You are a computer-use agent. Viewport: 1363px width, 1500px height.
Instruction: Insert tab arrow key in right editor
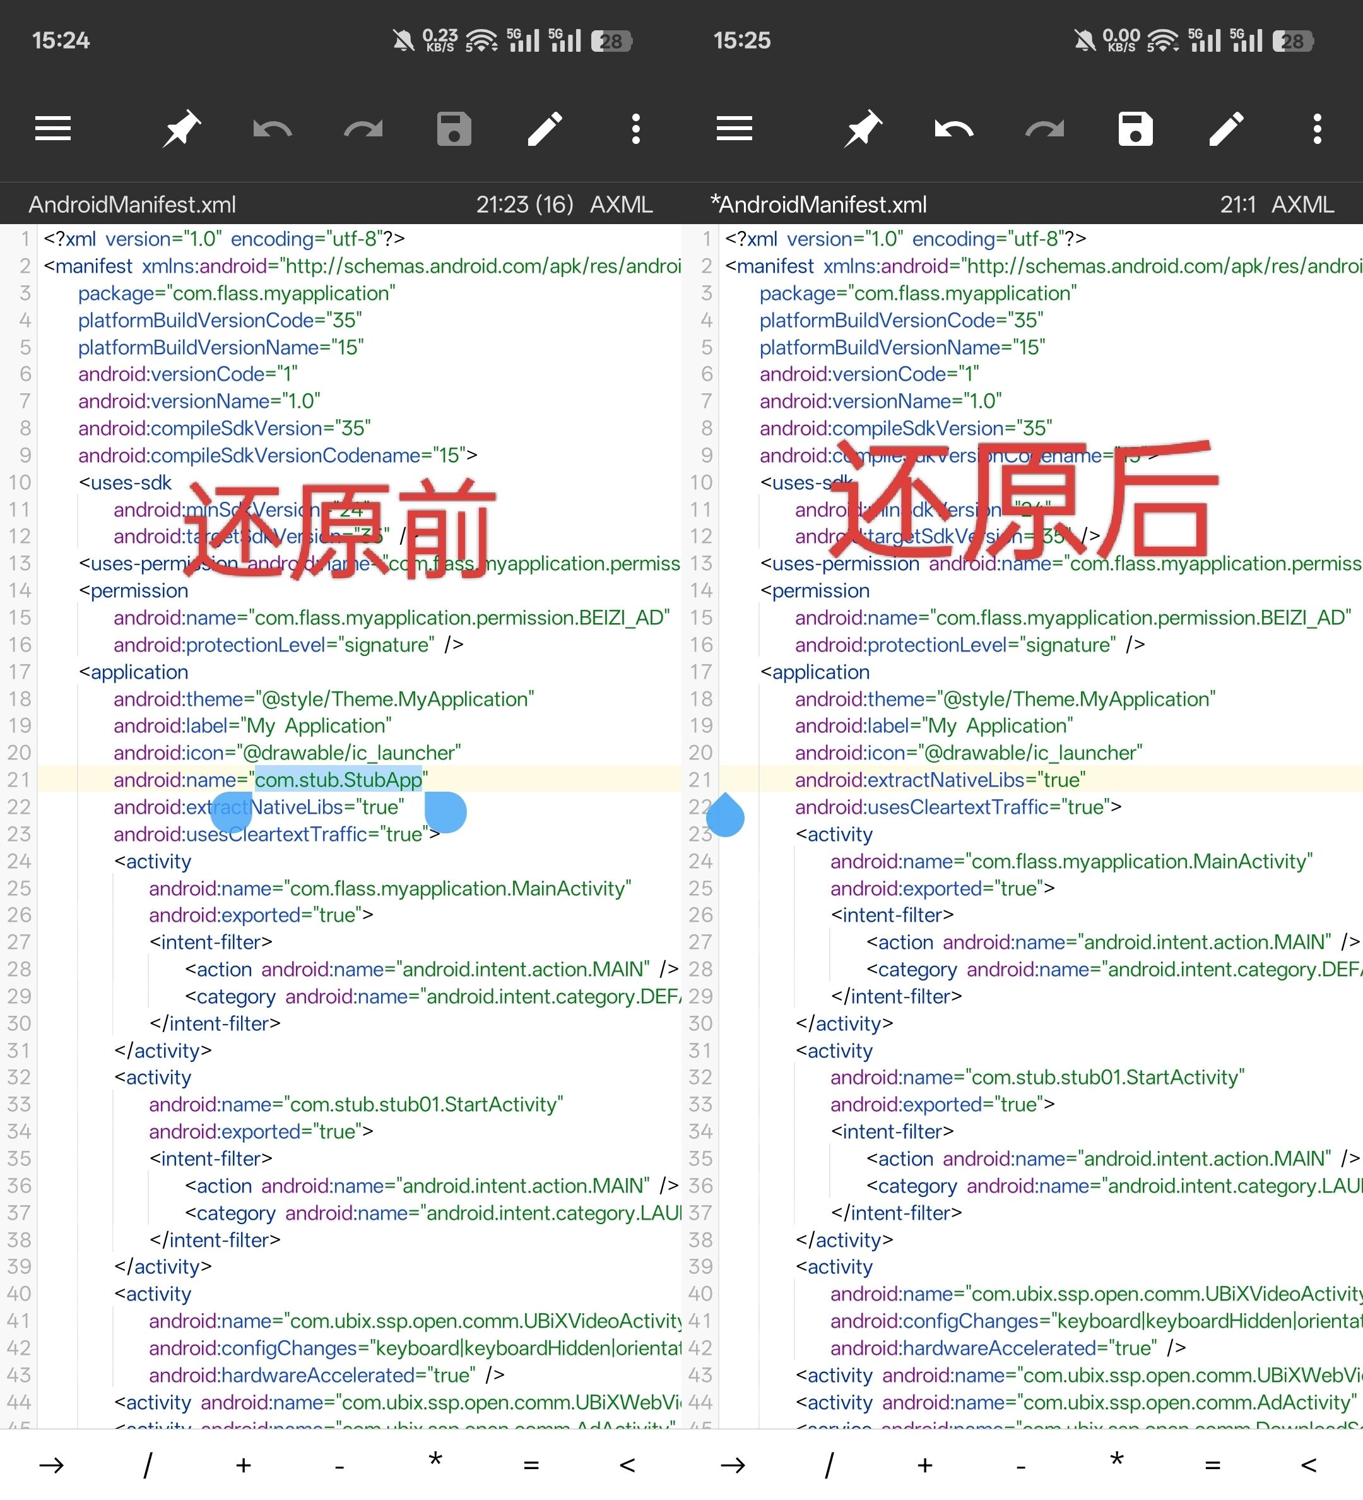pyautogui.click(x=733, y=1465)
